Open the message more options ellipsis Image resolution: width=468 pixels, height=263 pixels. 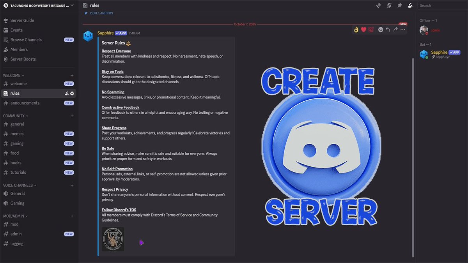403,30
